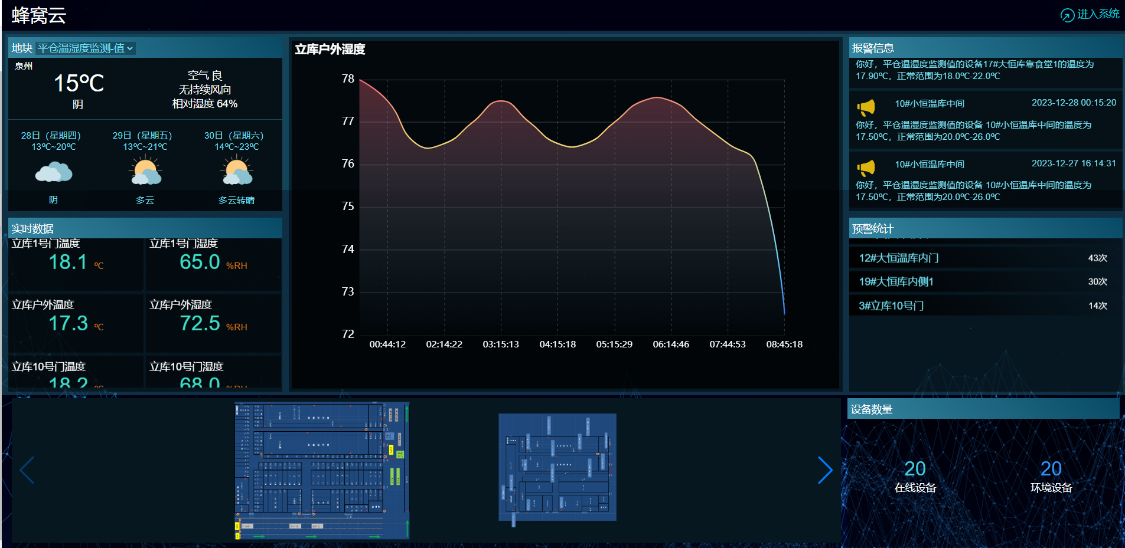Click the 立库户外温度 value 17.3
The image size is (1125, 548).
pos(68,323)
